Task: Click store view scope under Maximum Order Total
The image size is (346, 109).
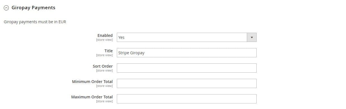Action: point(105,101)
